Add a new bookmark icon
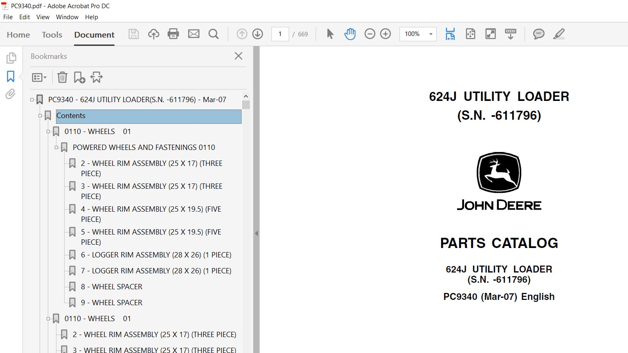The height and width of the screenshot is (353, 628). [79, 77]
